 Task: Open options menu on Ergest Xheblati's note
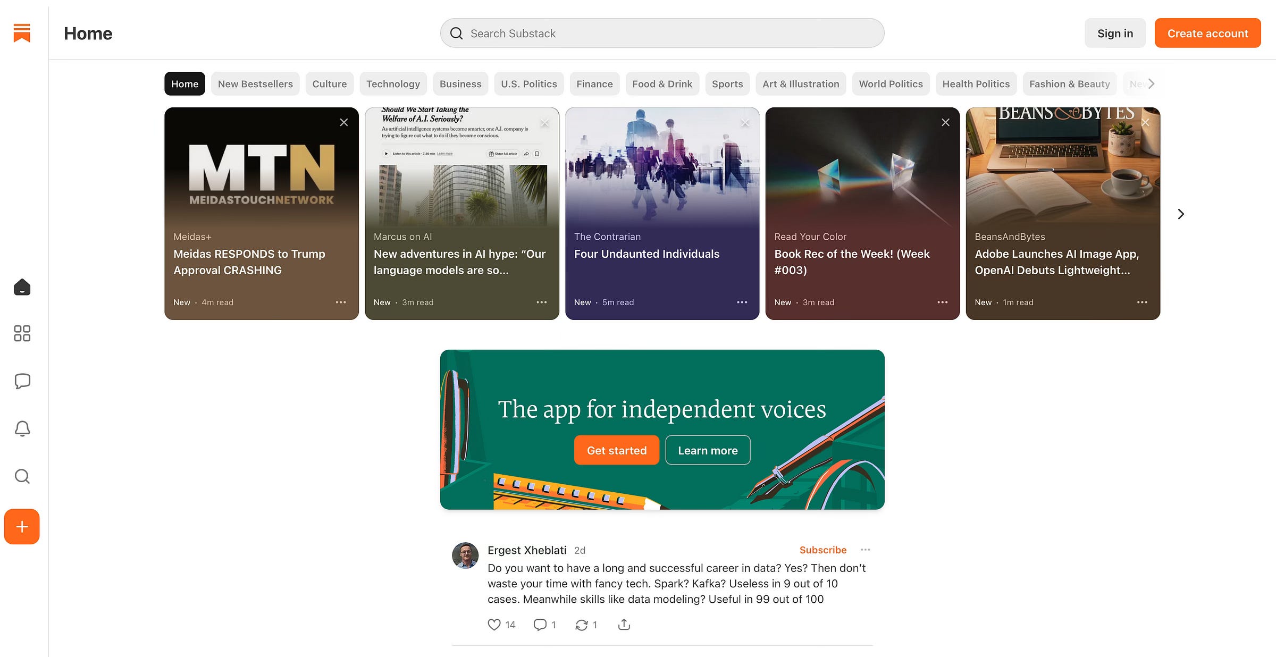(866, 550)
